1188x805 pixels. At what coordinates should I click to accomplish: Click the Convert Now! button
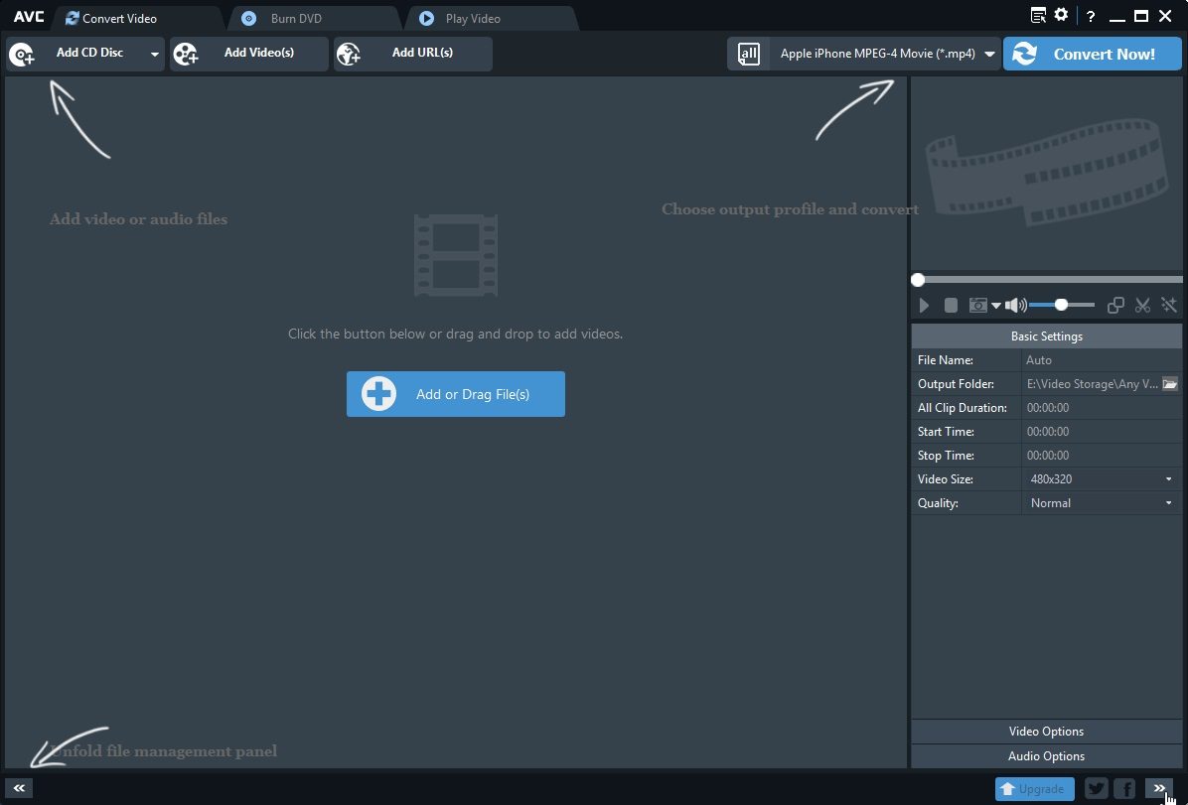coord(1092,54)
